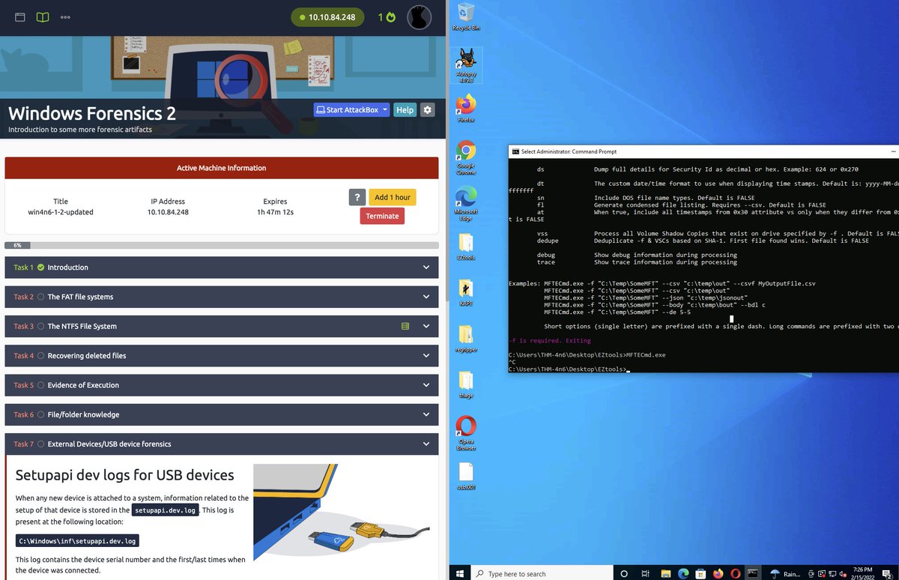Click the machine IP Address value
The image size is (899, 580).
[168, 212]
